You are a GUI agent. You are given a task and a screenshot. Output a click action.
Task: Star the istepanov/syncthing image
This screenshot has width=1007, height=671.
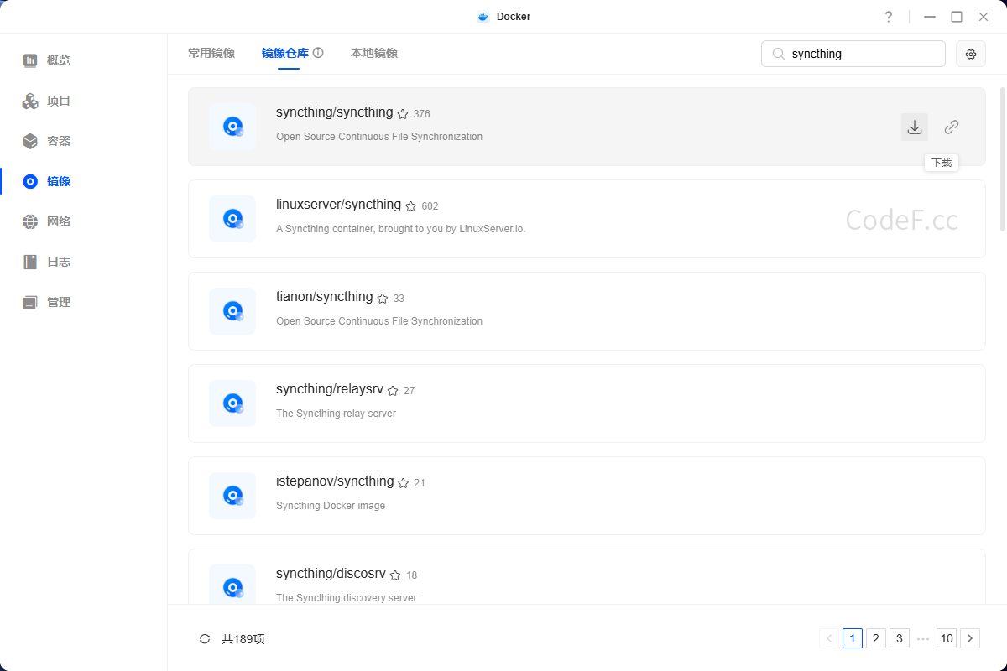(x=404, y=483)
